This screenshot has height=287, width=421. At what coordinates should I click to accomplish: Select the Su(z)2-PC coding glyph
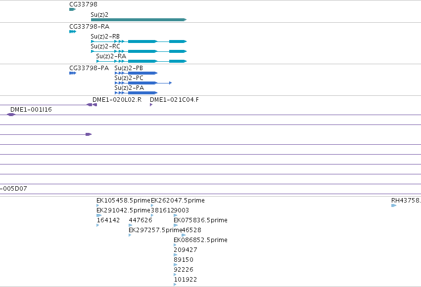coord(143,83)
